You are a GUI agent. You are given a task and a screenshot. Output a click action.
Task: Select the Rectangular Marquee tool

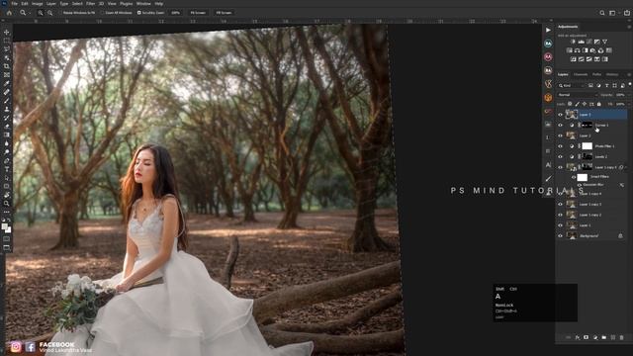click(x=7, y=41)
